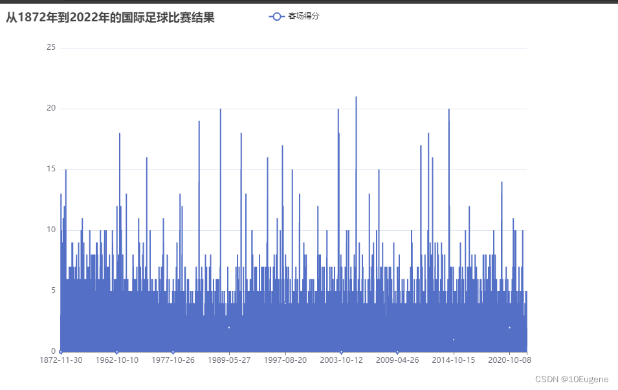Screen dimensions: 618x390
Task: Click x-axis label 2003-10-12
Action: 341,360
